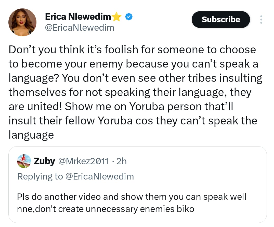
Task: Open Erica Nlewedim's profile picture
Action: (22, 23)
